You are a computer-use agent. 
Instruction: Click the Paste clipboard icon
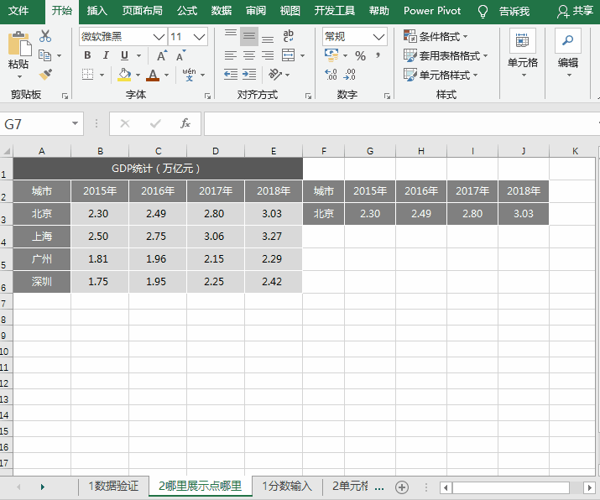click(x=18, y=44)
